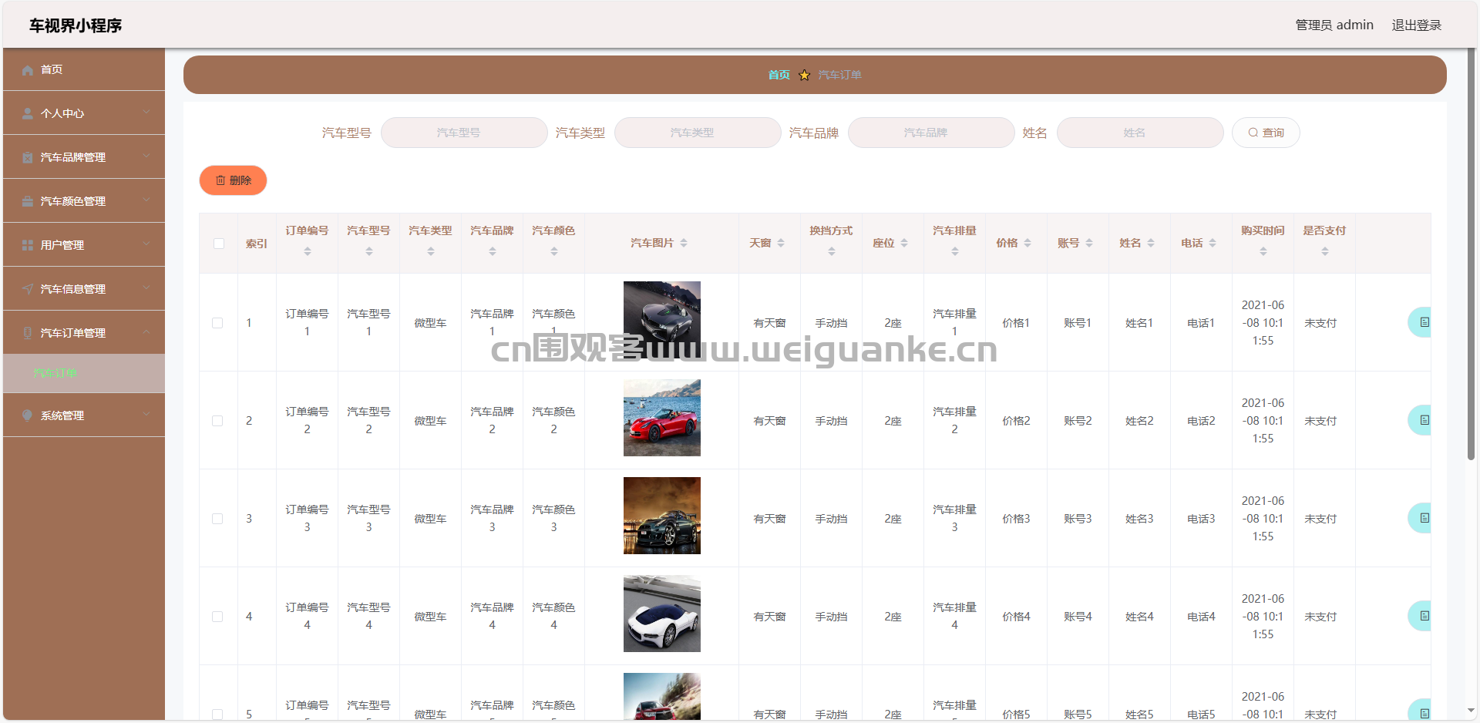Click the 用户管理 grid icon

click(x=28, y=244)
